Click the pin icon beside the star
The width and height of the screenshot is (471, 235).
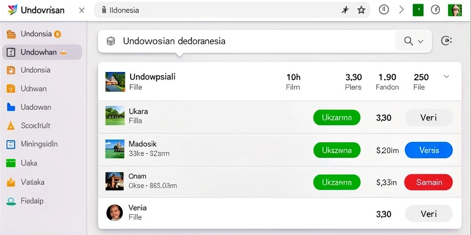[x=345, y=10]
